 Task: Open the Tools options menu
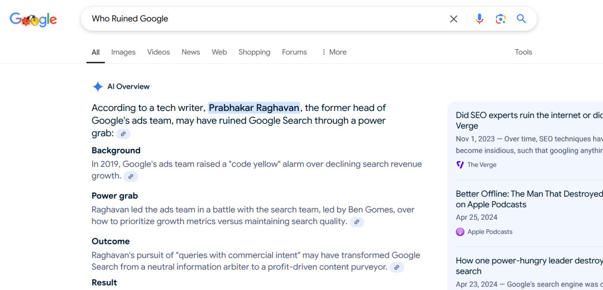tap(523, 52)
